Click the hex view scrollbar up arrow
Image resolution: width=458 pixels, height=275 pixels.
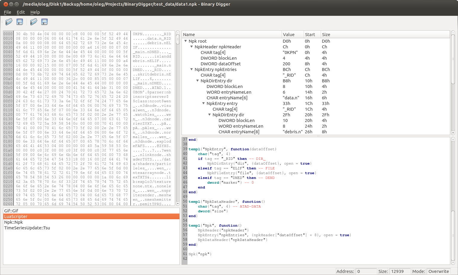click(178, 32)
